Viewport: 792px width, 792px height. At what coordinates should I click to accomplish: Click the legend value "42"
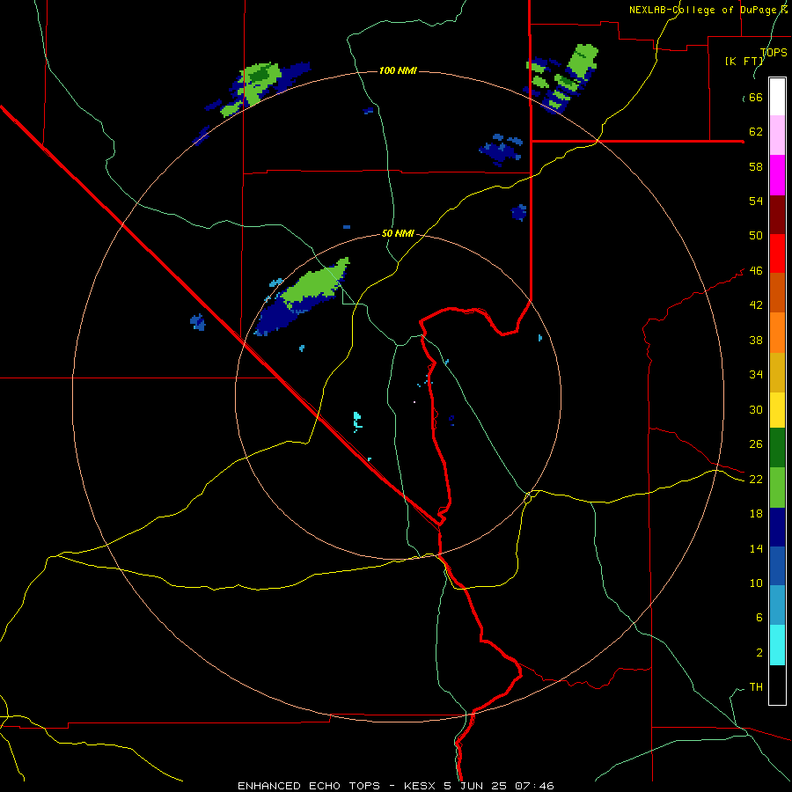[x=756, y=305]
